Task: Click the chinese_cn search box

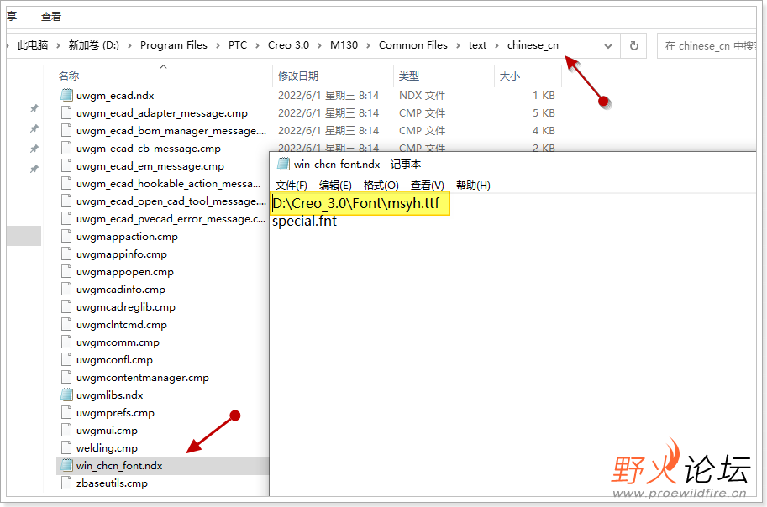Action: click(707, 46)
